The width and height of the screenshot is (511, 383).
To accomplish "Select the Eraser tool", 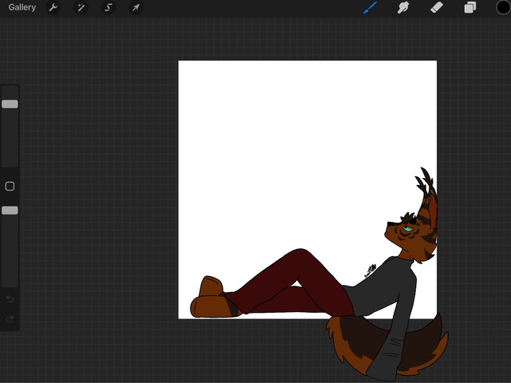I will tap(437, 7).
